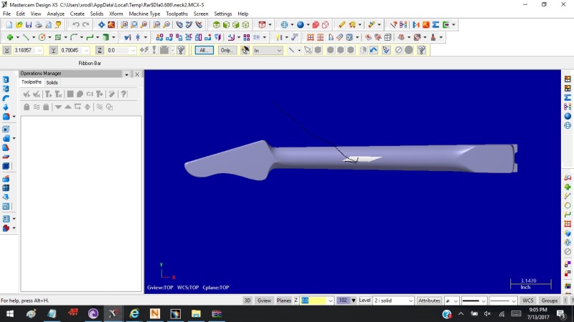The image size is (574, 322).
Task: Click the lock operations padlock icon
Action: (x=27, y=107)
